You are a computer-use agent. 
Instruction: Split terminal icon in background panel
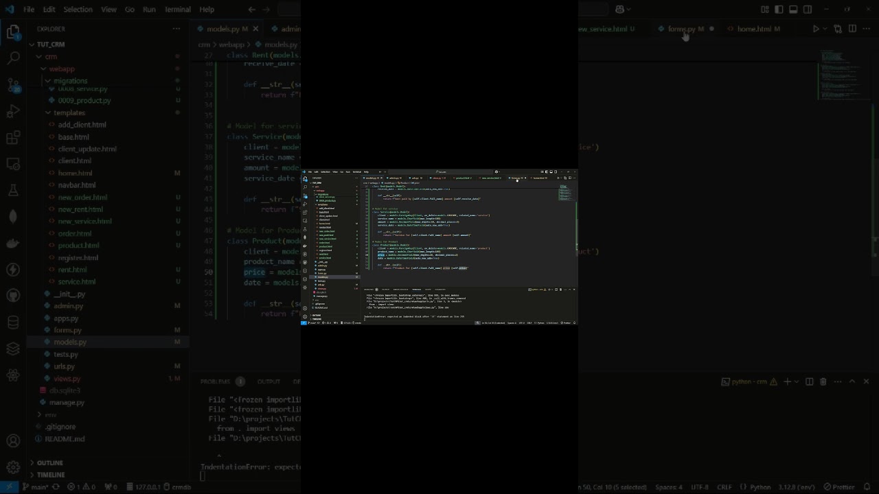point(809,381)
